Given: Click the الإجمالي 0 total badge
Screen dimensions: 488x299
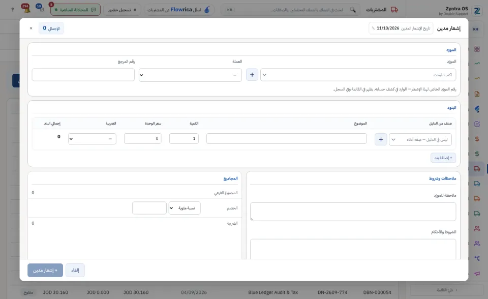Looking at the screenshot, I should pyautogui.click(x=51, y=28).
